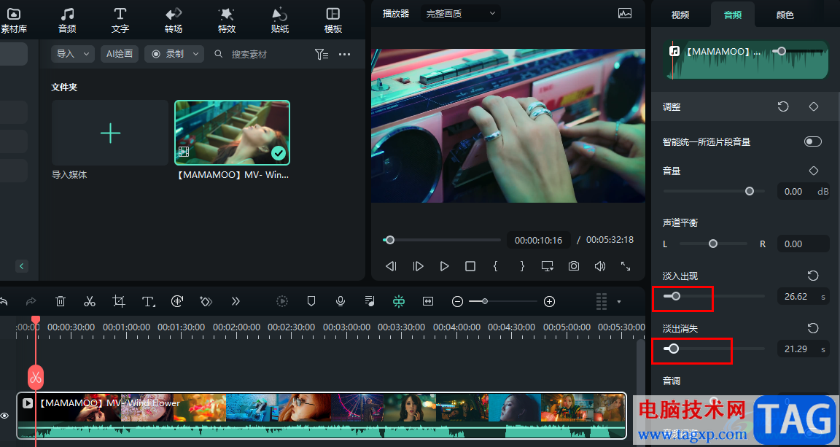Open the 特效 effects tab

[x=227, y=20]
